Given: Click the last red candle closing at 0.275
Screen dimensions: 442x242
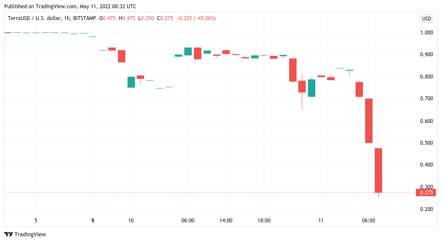Looking at the screenshot, I should [x=378, y=170].
